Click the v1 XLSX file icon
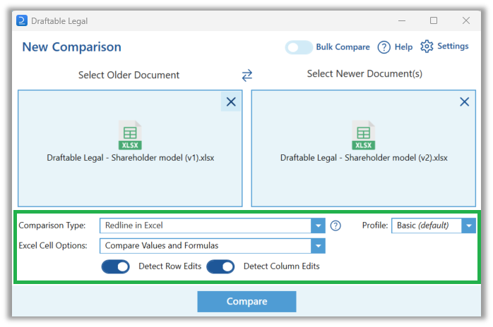The height and width of the screenshot is (327, 493). [x=130, y=135]
